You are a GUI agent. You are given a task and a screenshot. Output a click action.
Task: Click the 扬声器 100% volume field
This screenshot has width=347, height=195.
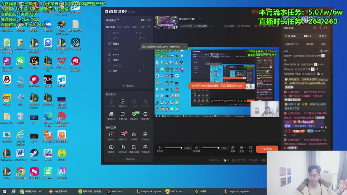coord(224,148)
